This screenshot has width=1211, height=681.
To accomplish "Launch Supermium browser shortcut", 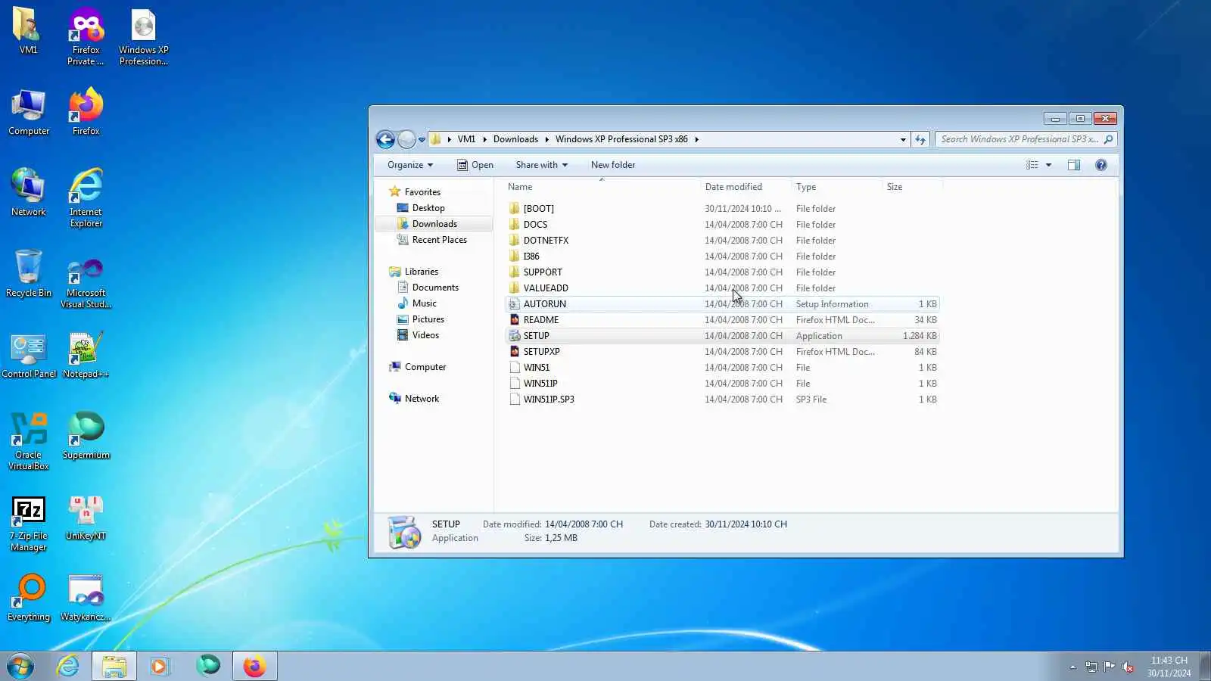I will pyautogui.click(x=86, y=437).
